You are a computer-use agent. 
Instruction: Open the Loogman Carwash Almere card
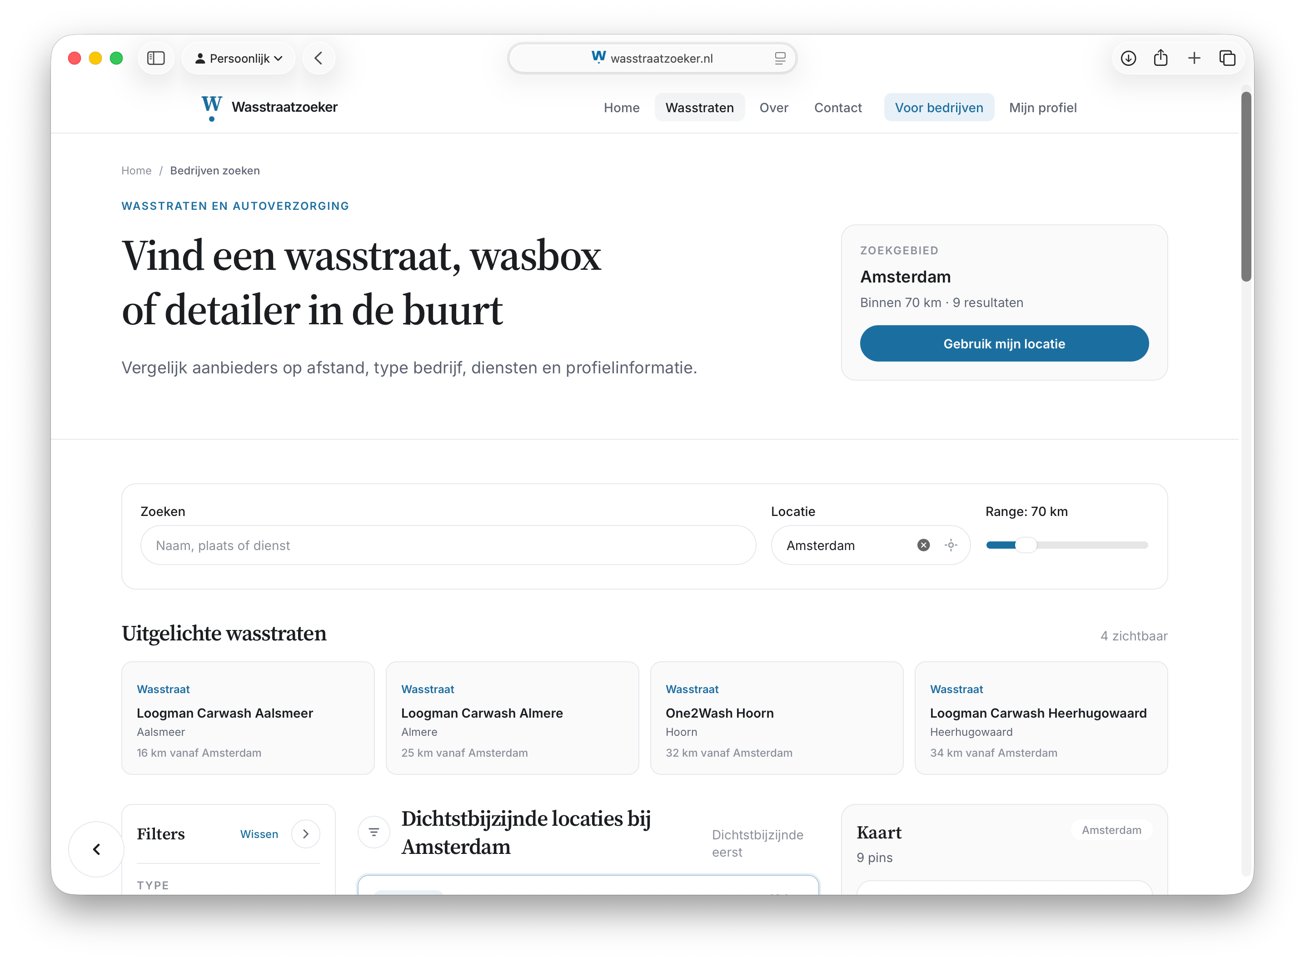coord(512,718)
